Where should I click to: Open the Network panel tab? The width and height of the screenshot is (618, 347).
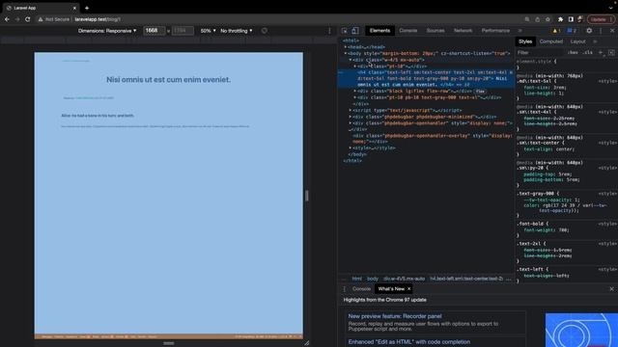point(463,31)
